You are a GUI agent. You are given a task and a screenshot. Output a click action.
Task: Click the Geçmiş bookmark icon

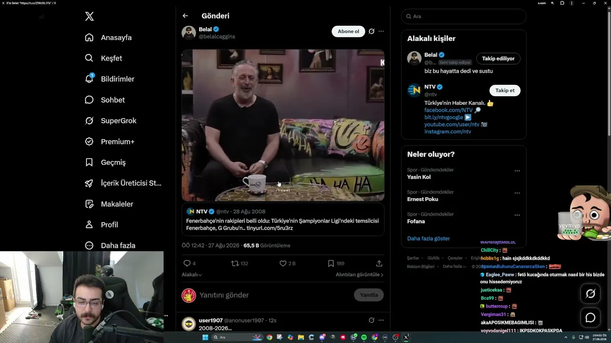pyautogui.click(x=89, y=162)
